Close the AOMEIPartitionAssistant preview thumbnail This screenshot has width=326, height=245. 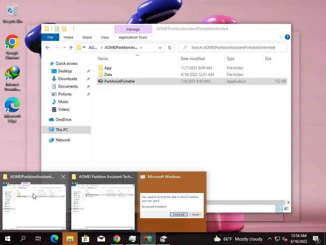tap(63, 177)
